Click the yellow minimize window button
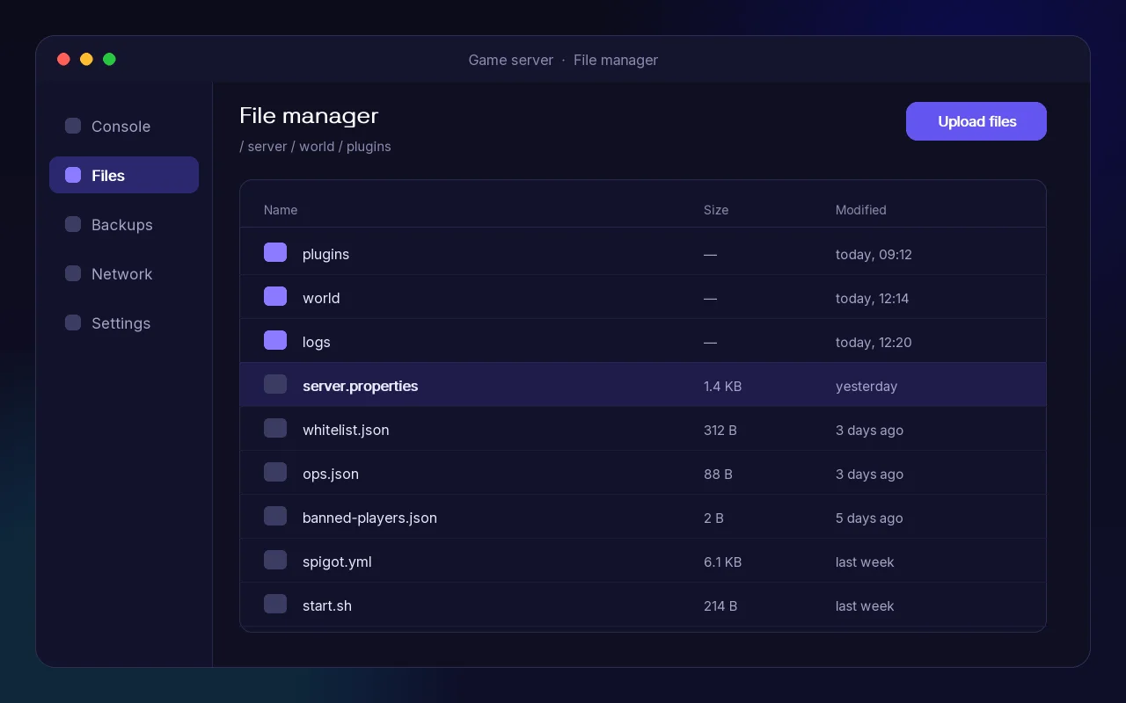 point(86,59)
